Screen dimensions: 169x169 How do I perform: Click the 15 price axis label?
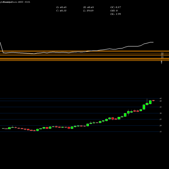(x=161, y=131)
